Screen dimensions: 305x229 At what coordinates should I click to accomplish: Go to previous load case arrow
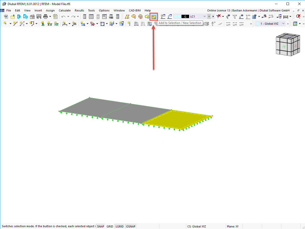click(x=209, y=17)
